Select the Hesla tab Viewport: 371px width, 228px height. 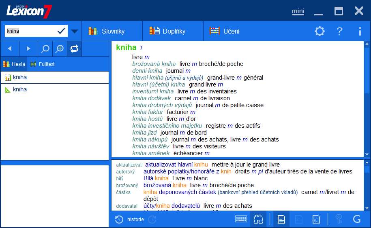(14, 64)
